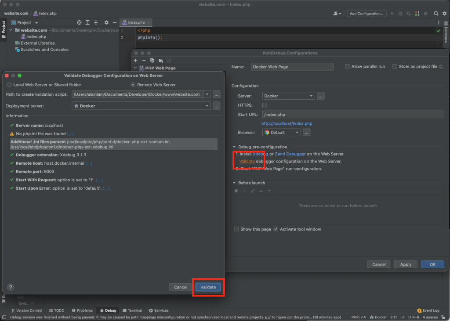Click Run with Coverage icon in main toolbar

coord(409,14)
